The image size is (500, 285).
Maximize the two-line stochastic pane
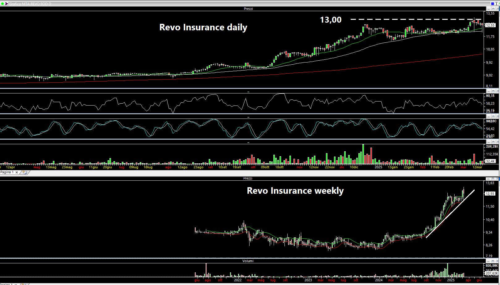click(493, 116)
